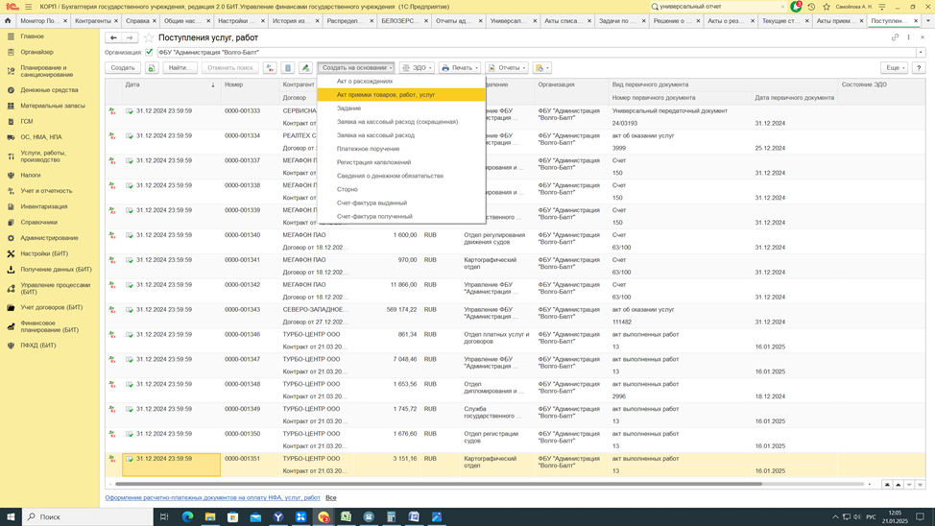This screenshot has width=935, height=526.
Task: Open the dropdown right of Отчеты
Action: [x=542, y=68]
